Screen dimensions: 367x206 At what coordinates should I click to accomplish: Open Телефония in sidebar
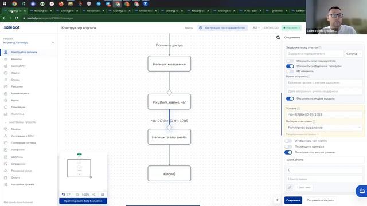click(x=18, y=150)
